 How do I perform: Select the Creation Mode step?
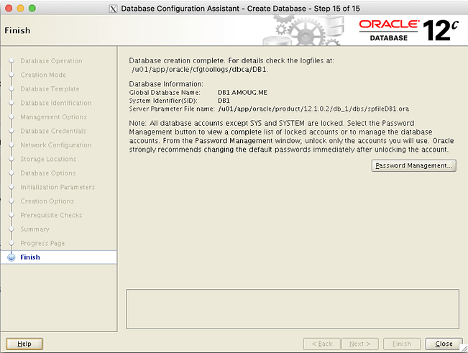tap(43, 75)
